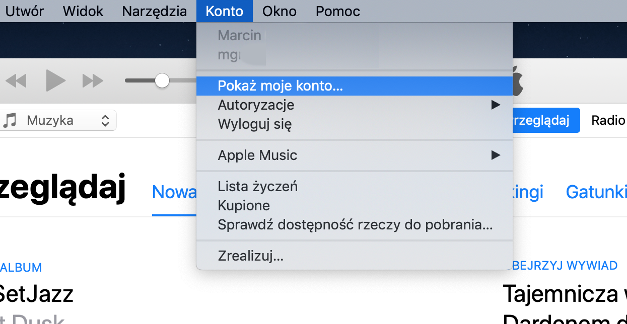Open the Gatunki link
627x324 pixels.
pyautogui.click(x=596, y=192)
